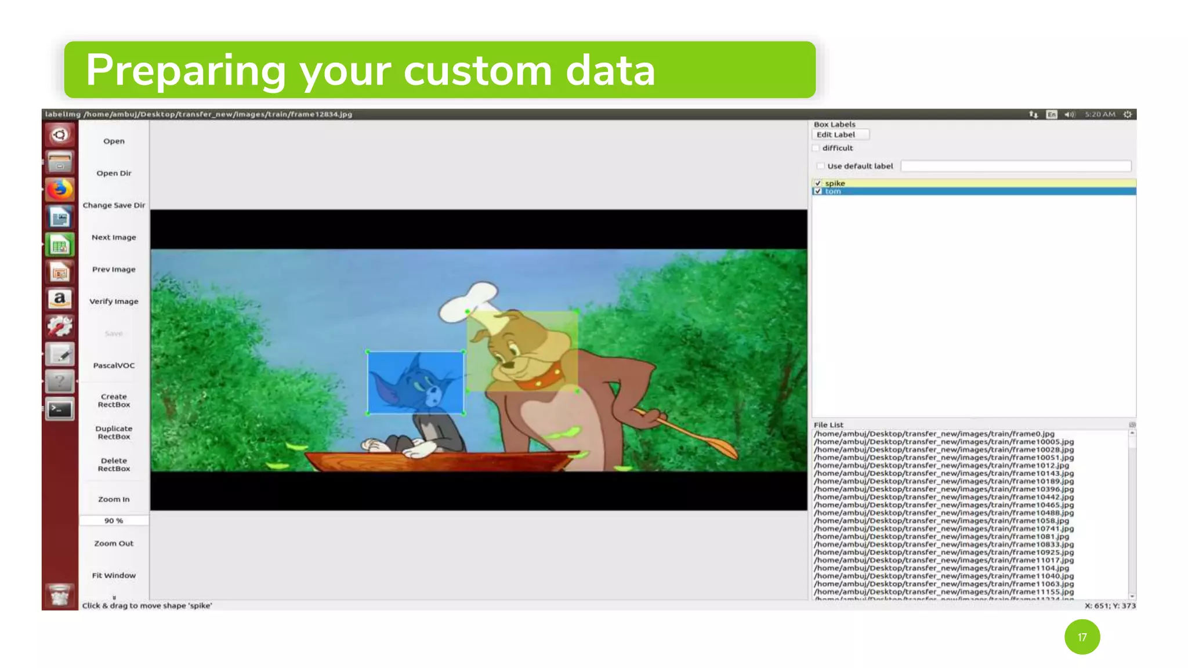
Task: Open frame1012.jpg in File List
Action: [941, 466]
